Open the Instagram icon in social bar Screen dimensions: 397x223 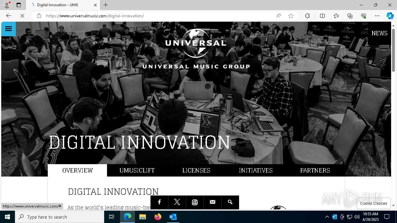click(194, 202)
